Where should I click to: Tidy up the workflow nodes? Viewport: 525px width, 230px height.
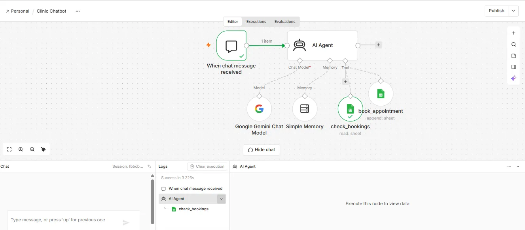44,150
